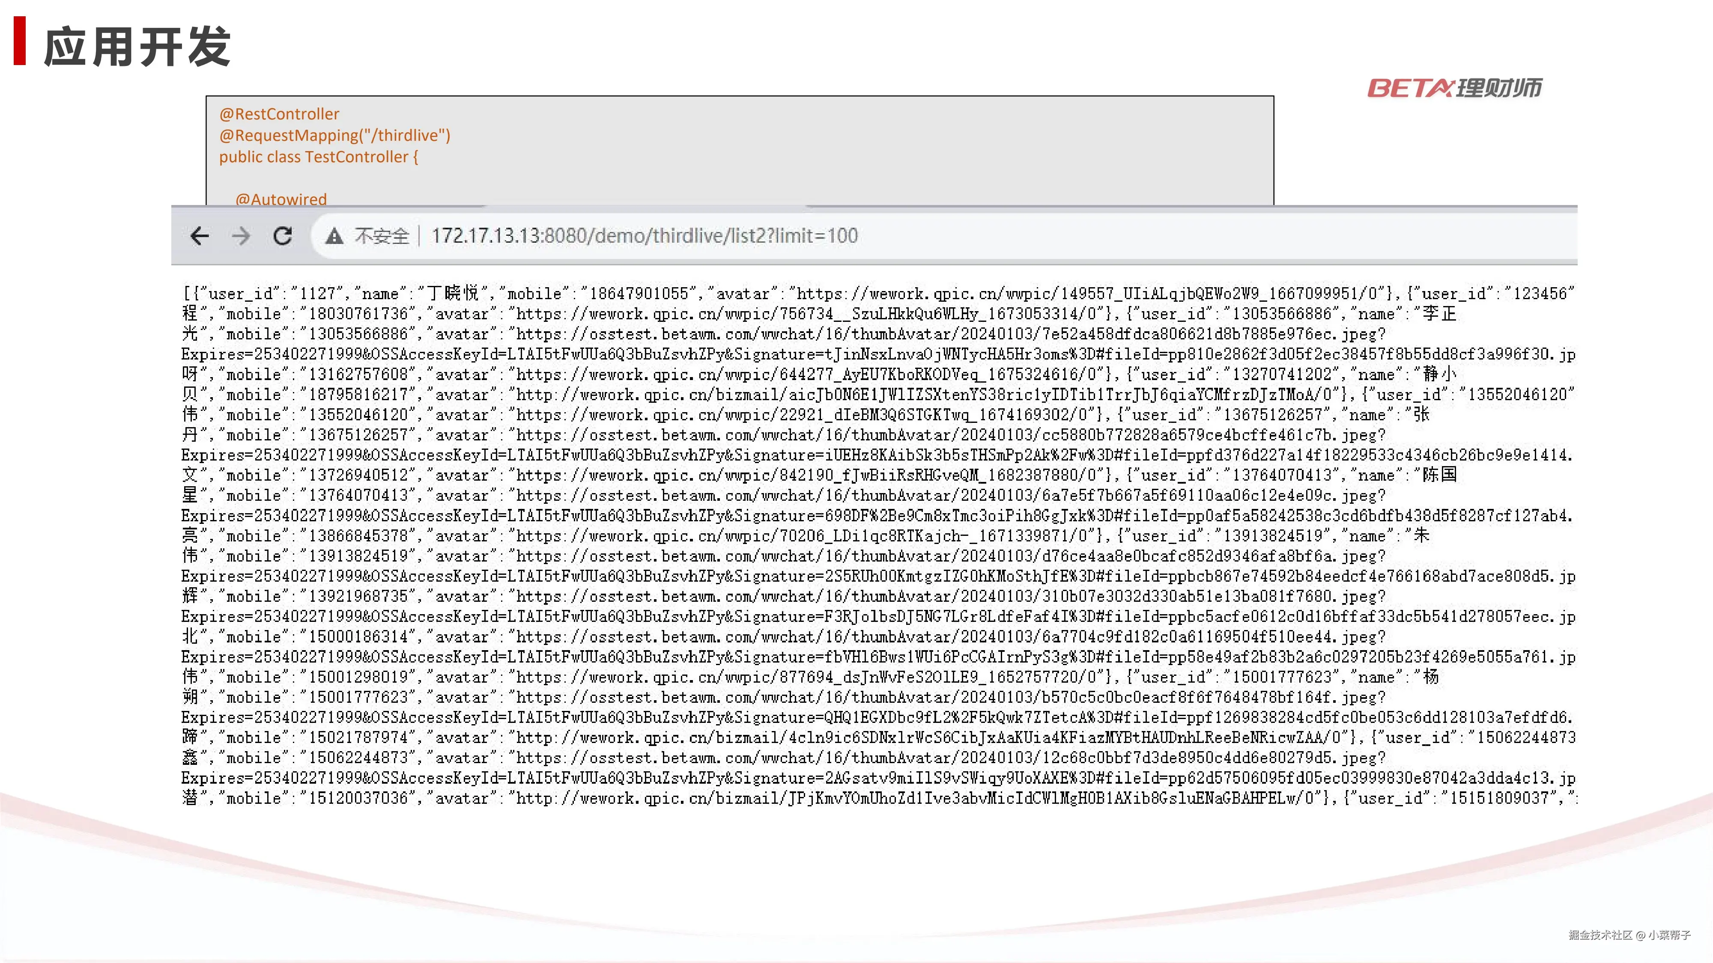This screenshot has height=963, width=1713.
Task: Click the browser back arrow
Action: (x=200, y=236)
